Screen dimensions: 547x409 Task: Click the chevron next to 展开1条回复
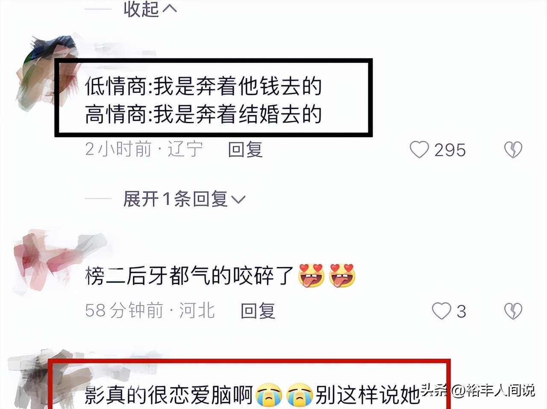coord(238,200)
